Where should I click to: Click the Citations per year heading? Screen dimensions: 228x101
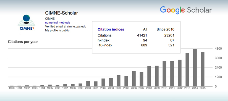23,42
